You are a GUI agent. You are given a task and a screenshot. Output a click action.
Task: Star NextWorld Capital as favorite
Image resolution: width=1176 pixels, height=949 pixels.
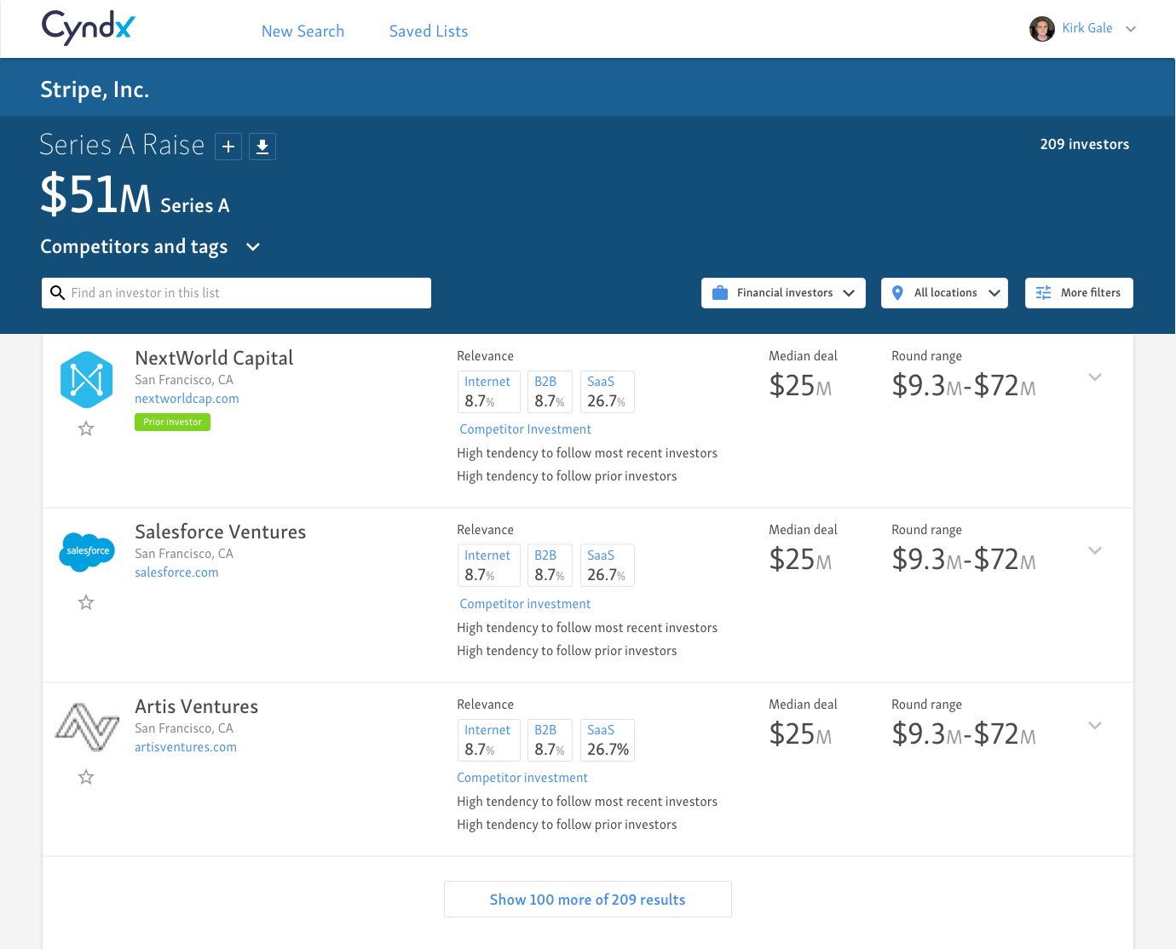point(86,428)
